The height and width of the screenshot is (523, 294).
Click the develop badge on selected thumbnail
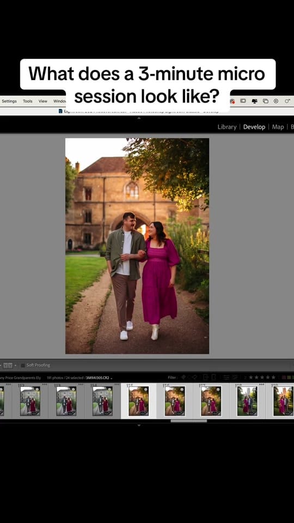click(x=146, y=413)
